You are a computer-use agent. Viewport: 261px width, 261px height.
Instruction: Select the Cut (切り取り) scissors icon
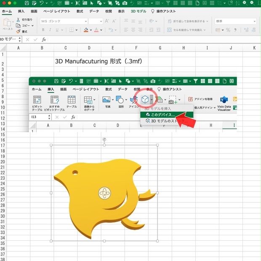18,20
